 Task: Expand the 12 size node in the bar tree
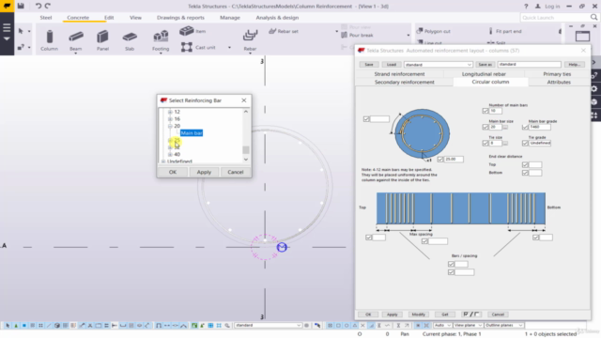[x=170, y=112]
